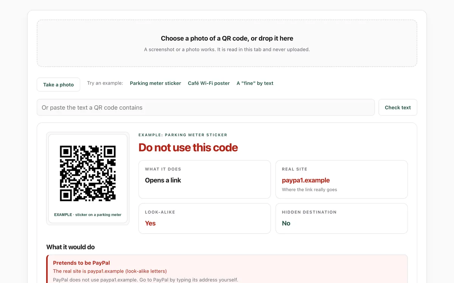Click the "Pretends to be PayPal" warning title

tap(81, 263)
